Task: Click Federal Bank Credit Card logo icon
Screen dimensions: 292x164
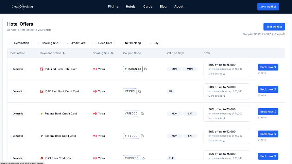Action: 42,113
